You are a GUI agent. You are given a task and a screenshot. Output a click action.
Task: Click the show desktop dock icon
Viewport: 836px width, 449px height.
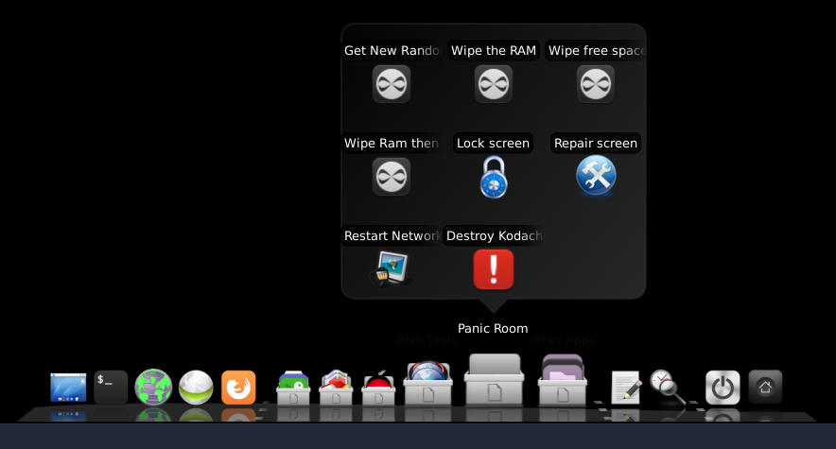[68, 387]
